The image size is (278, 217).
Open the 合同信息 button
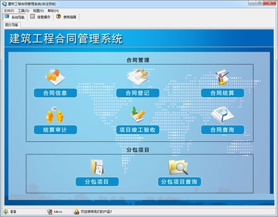pos(55,93)
